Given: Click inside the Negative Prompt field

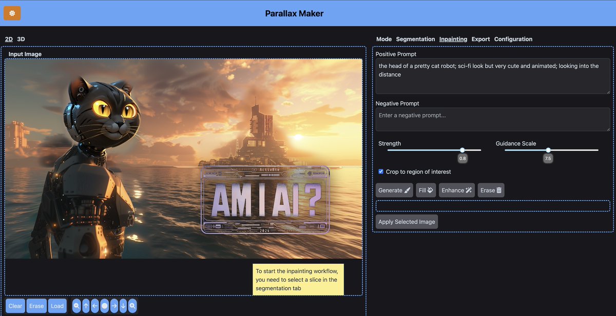Looking at the screenshot, I should 492,119.
